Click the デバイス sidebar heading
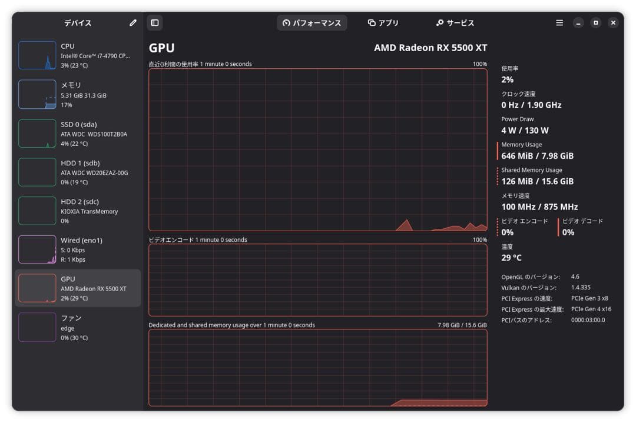 pyautogui.click(x=78, y=23)
